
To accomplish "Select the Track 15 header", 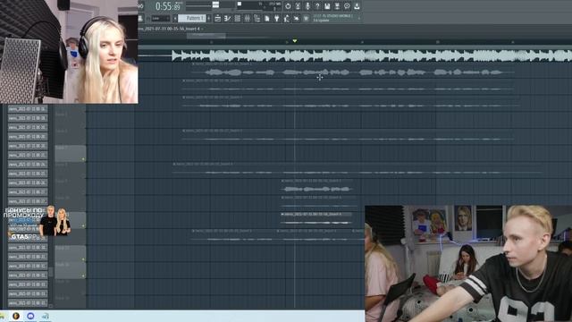I will [70, 287].
